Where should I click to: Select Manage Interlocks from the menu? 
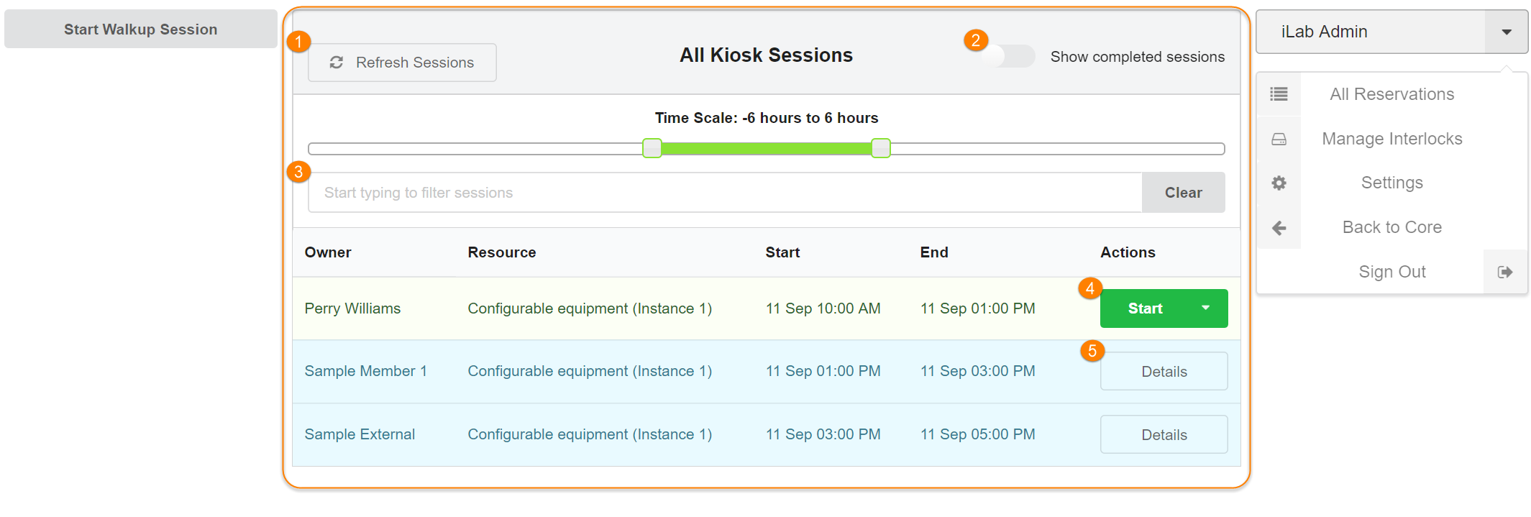pos(1391,139)
